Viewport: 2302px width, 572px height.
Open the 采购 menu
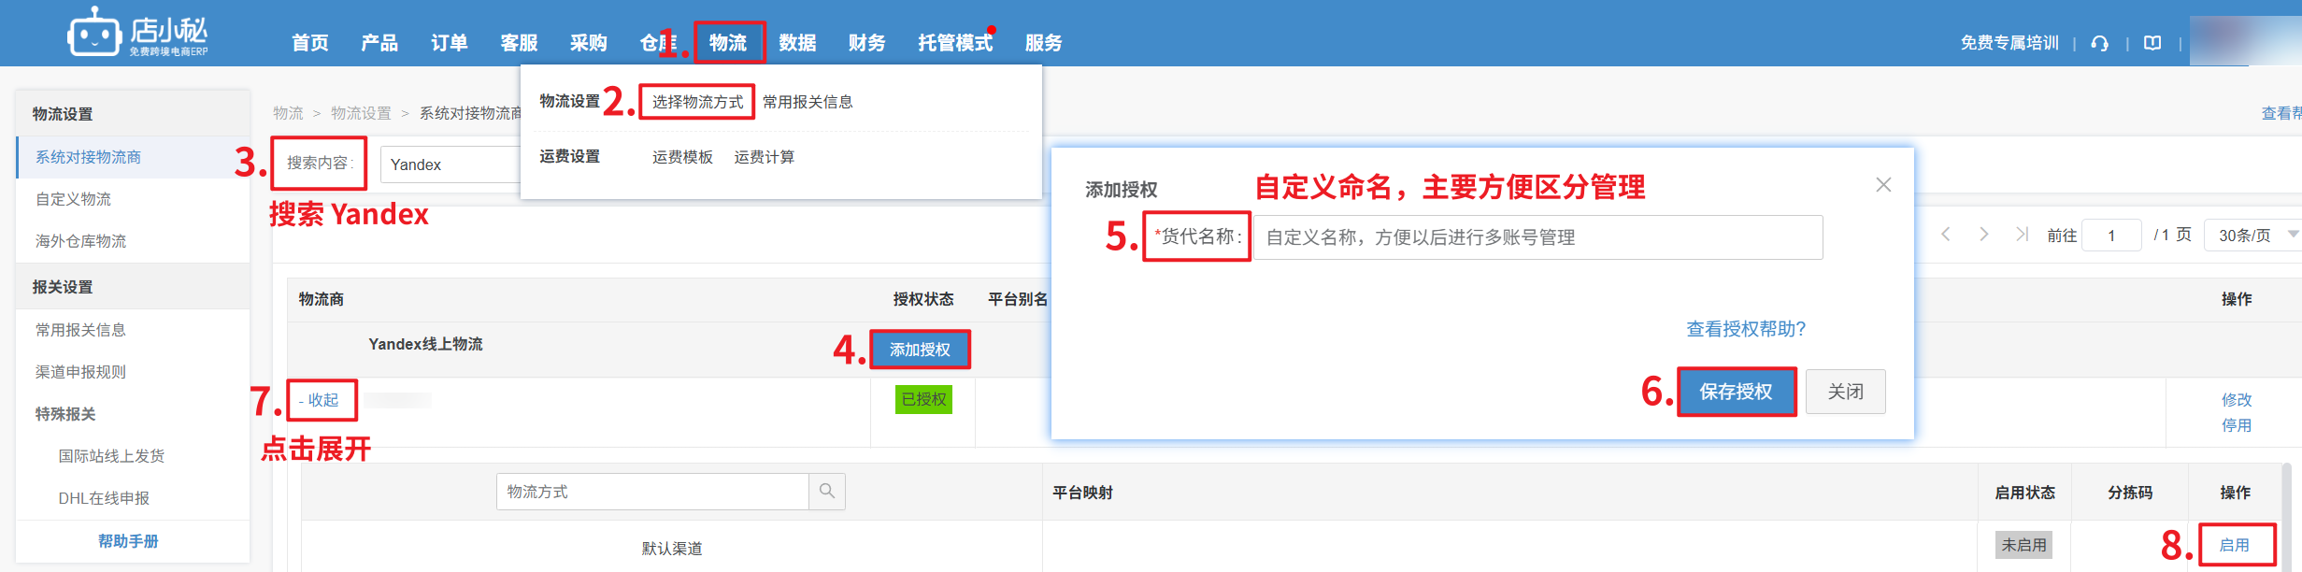589,43
